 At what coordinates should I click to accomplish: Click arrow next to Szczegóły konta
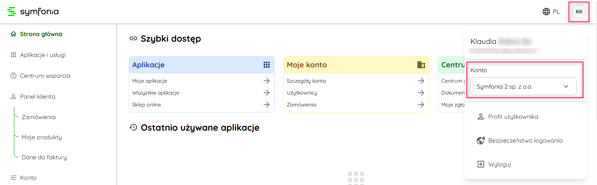coord(421,81)
